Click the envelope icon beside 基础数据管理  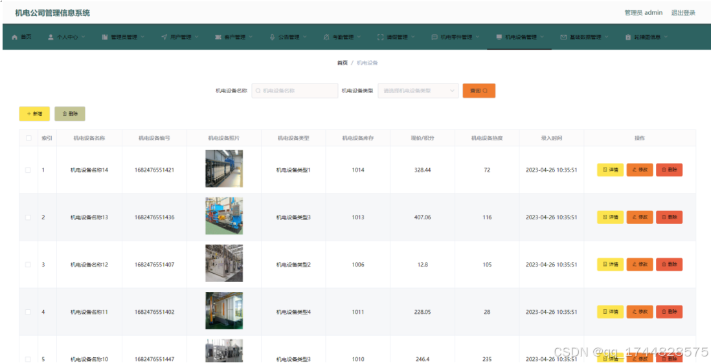point(563,37)
